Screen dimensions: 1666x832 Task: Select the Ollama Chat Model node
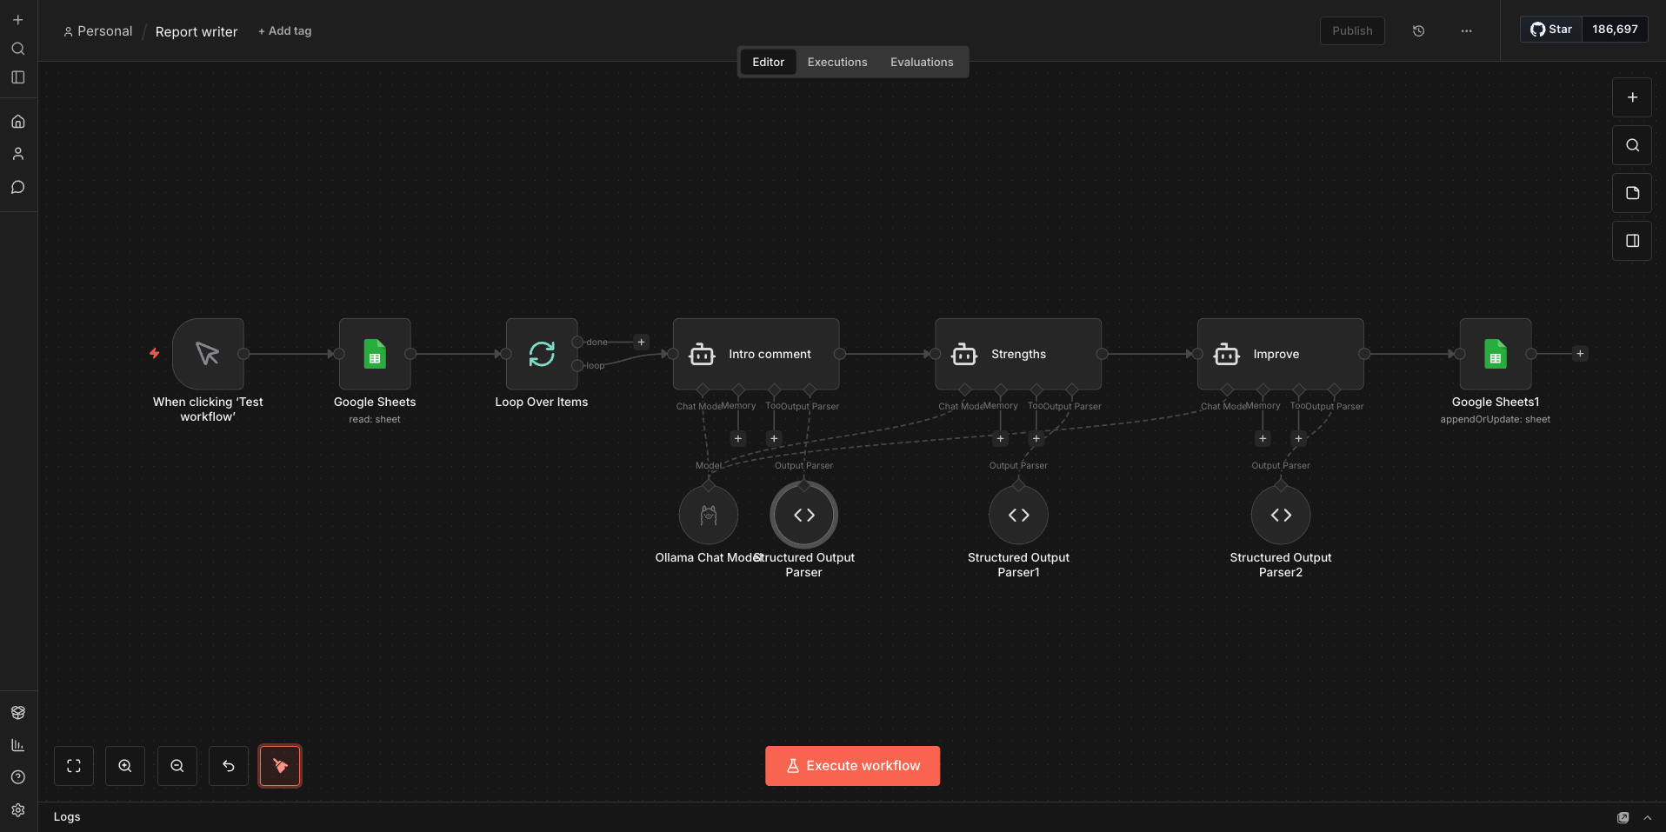click(709, 516)
